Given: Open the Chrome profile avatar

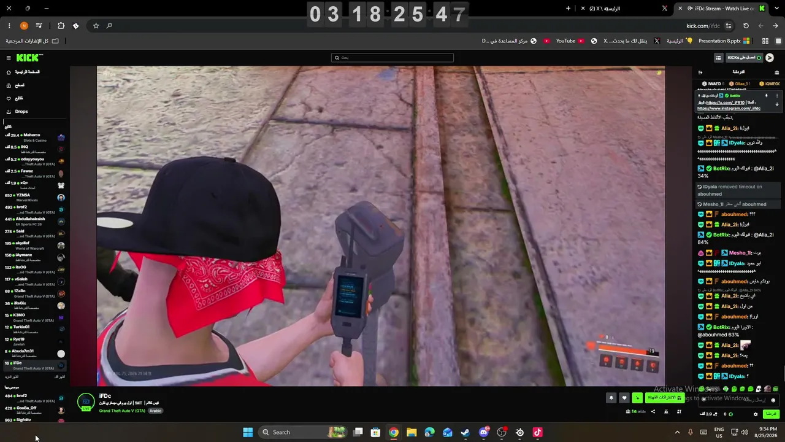Looking at the screenshot, I should coord(24,26).
